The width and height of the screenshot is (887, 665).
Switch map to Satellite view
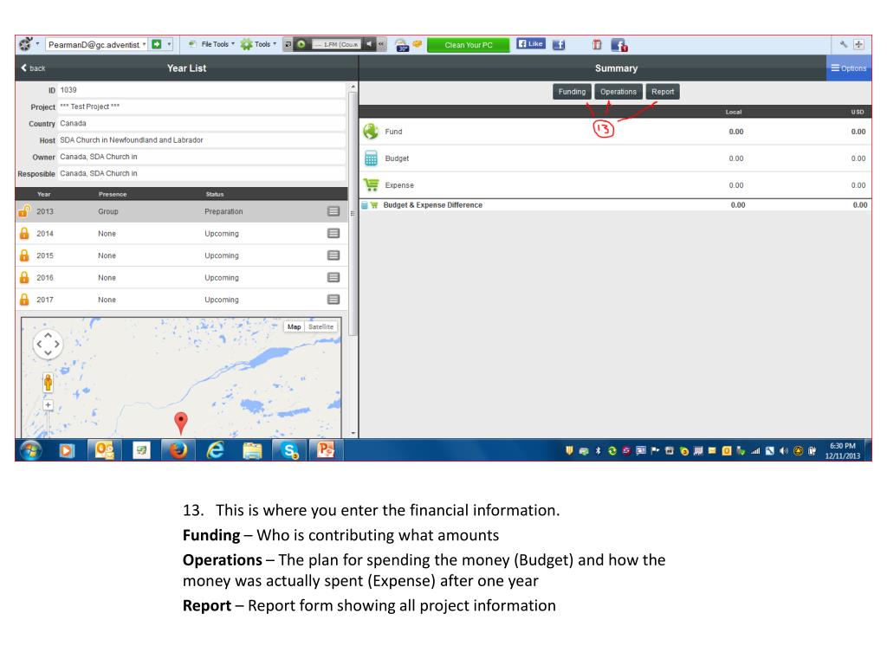(320, 326)
